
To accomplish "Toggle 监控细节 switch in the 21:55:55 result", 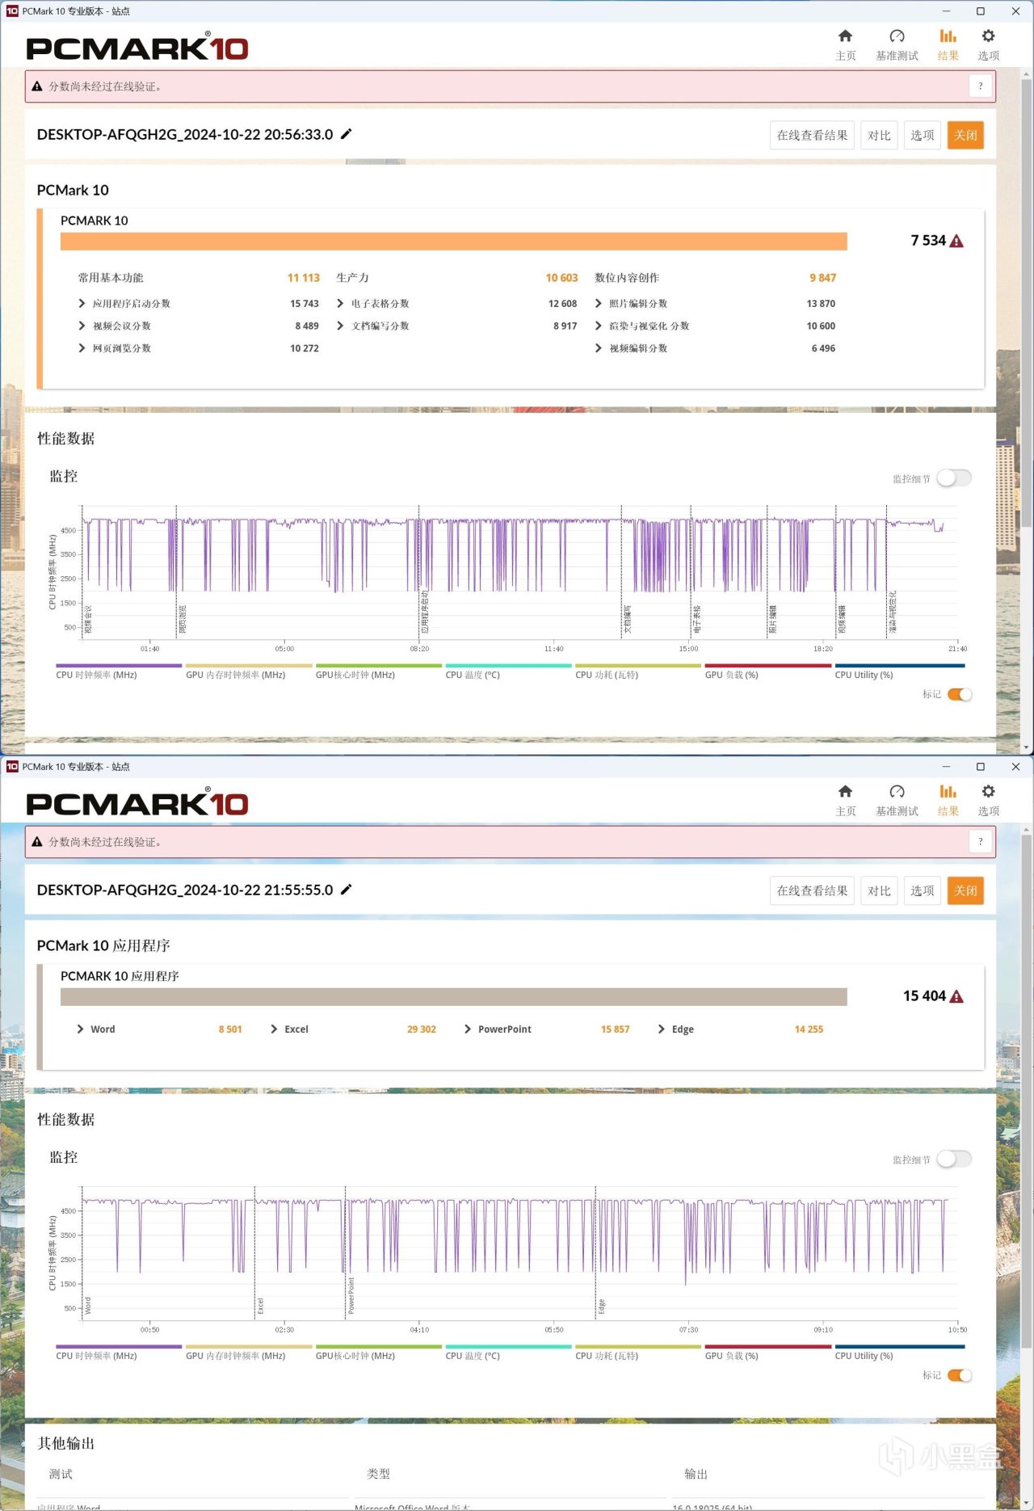I will pyautogui.click(x=954, y=1160).
